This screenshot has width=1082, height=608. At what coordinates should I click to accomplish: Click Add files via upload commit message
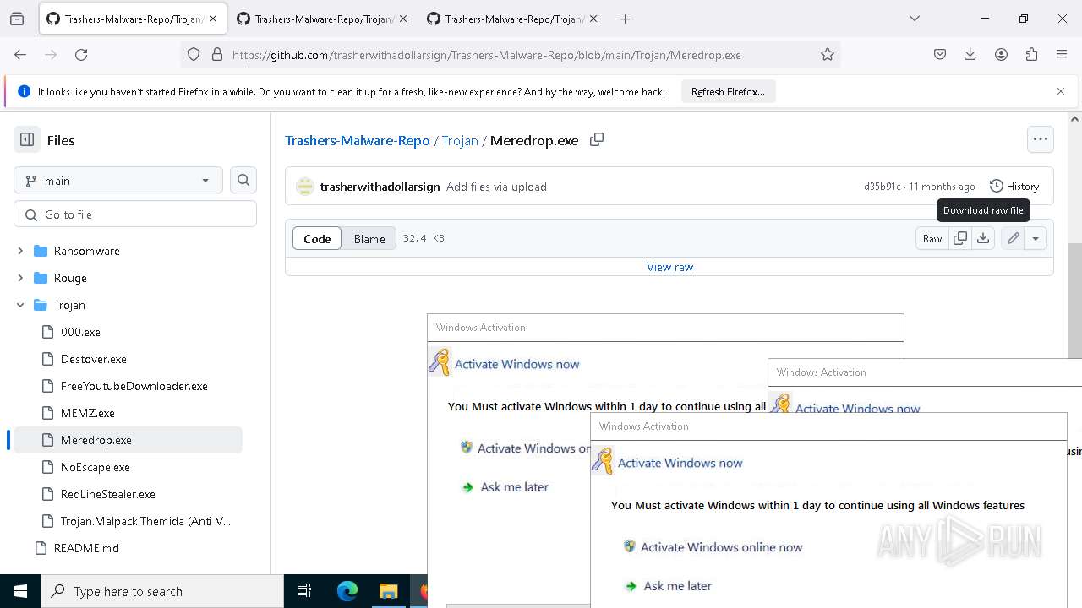coord(496,187)
